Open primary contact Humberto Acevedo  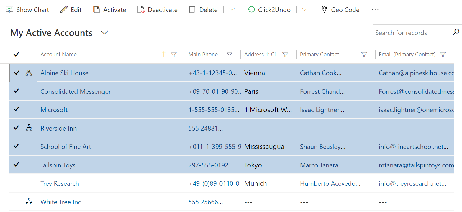point(330,183)
